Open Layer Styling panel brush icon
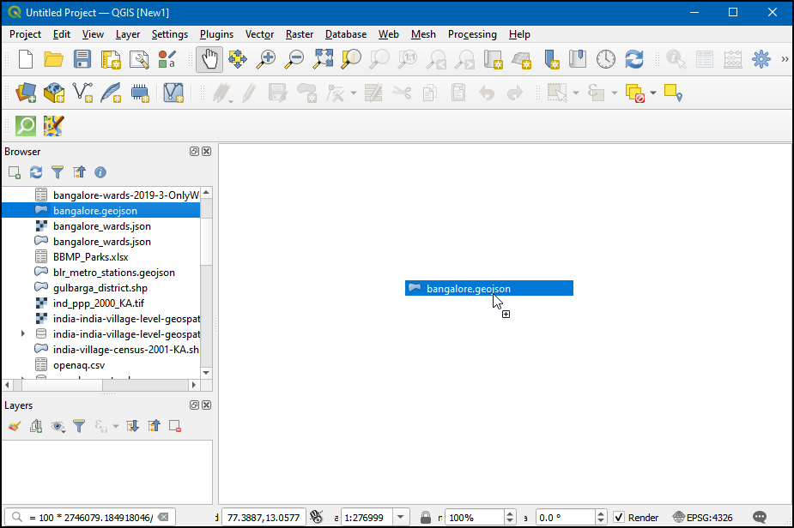Viewport: 794px width, 528px height. pyautogui.click(x=15, y=426)
